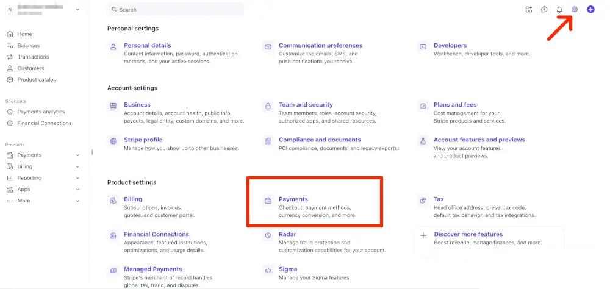
Task: Open Financial Connections settings link
Action: tap(156, 234)
